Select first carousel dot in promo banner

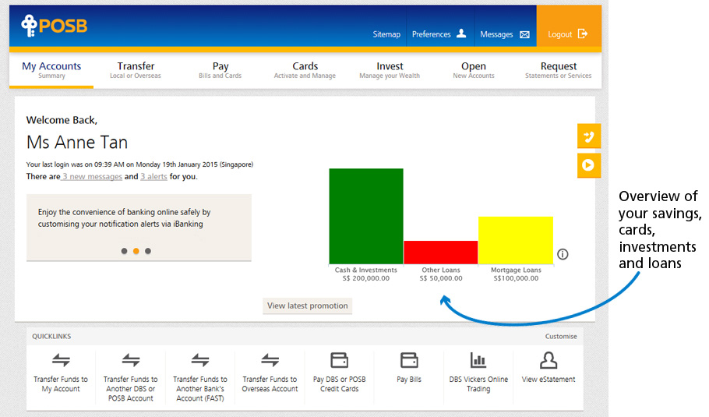[124, 251]
